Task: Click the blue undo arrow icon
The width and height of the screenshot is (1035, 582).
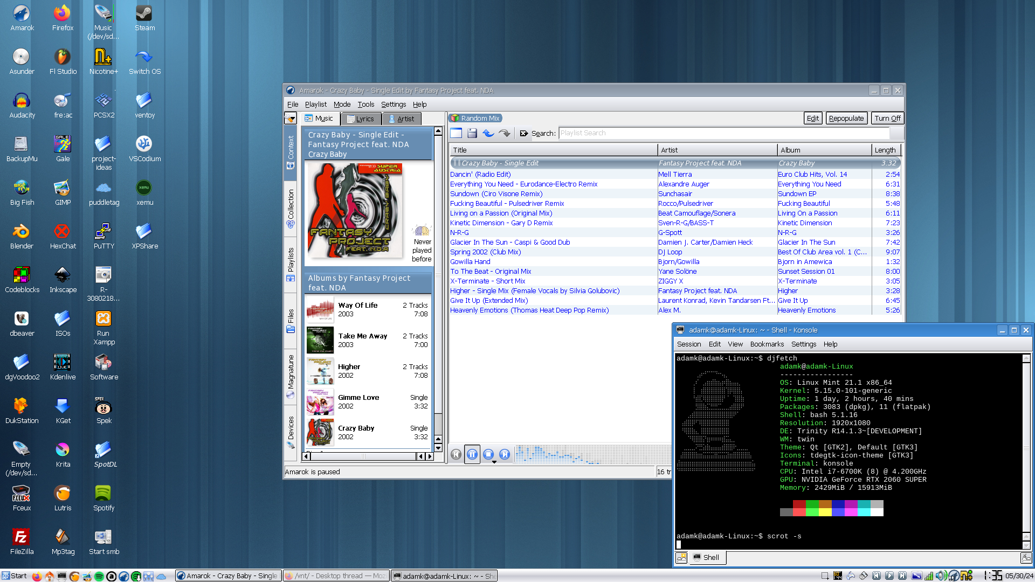Action: click(x=488, y=133)
